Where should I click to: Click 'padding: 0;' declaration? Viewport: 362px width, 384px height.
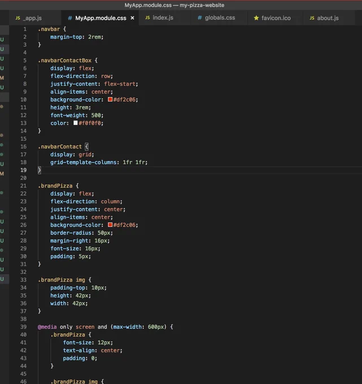click(x=80, y=358)
